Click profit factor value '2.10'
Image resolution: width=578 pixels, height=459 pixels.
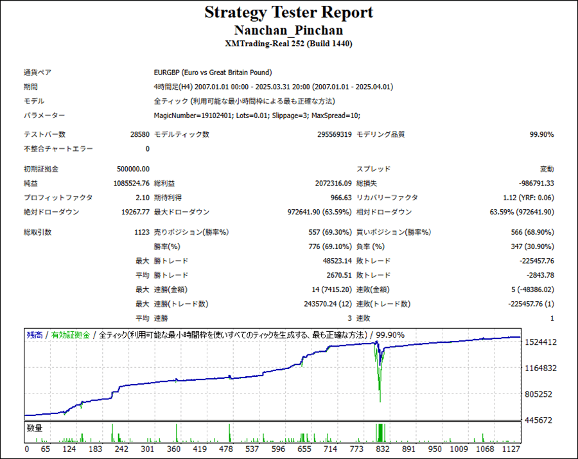pos(143,198)
